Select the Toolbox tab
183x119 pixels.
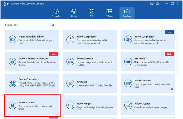(x=127, y=13)
